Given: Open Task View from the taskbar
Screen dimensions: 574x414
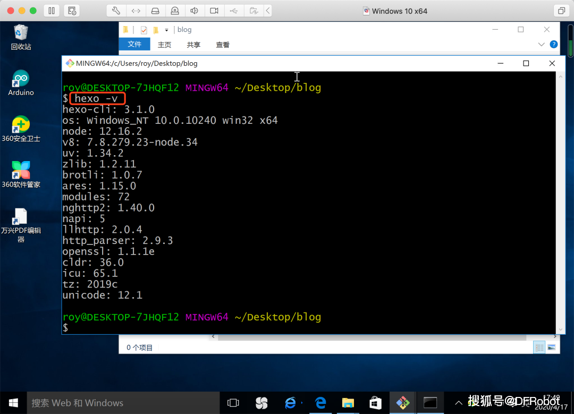Looking at the screenshot, I should (233, 403).
